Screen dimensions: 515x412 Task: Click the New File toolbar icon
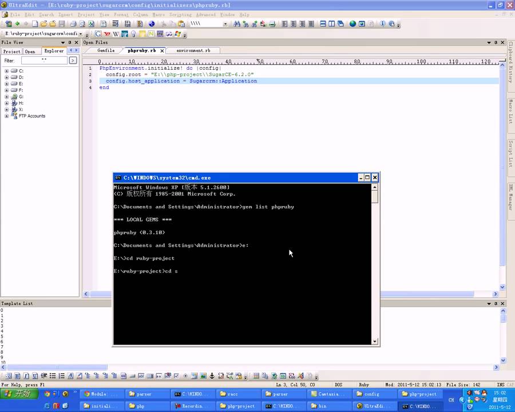pyautogui.click(x=35, y=23)
